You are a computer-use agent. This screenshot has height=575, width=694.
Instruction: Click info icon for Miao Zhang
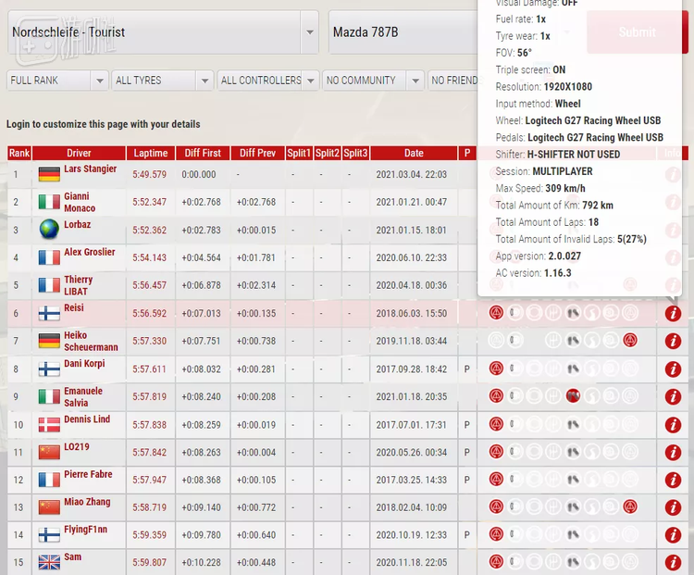[673, 507]
